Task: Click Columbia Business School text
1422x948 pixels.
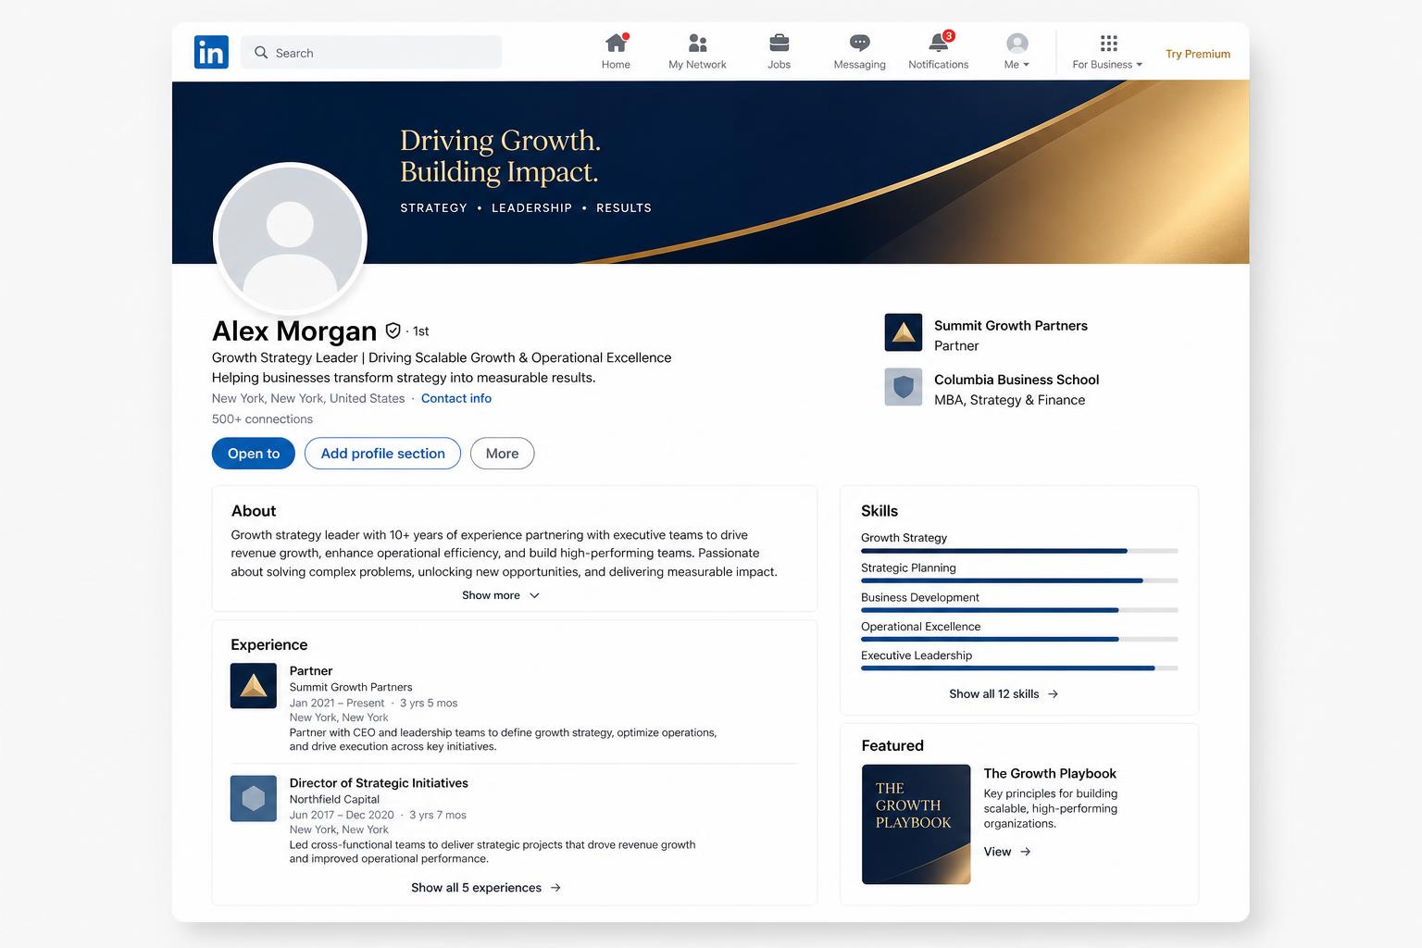Action: 1017,380
